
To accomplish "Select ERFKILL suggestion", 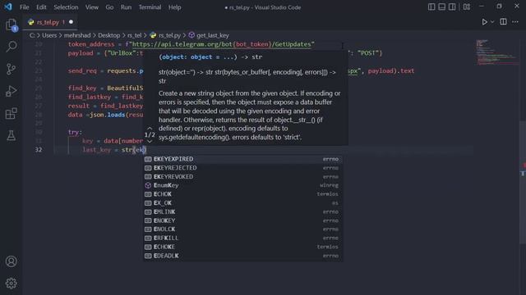I will [243, 238].
